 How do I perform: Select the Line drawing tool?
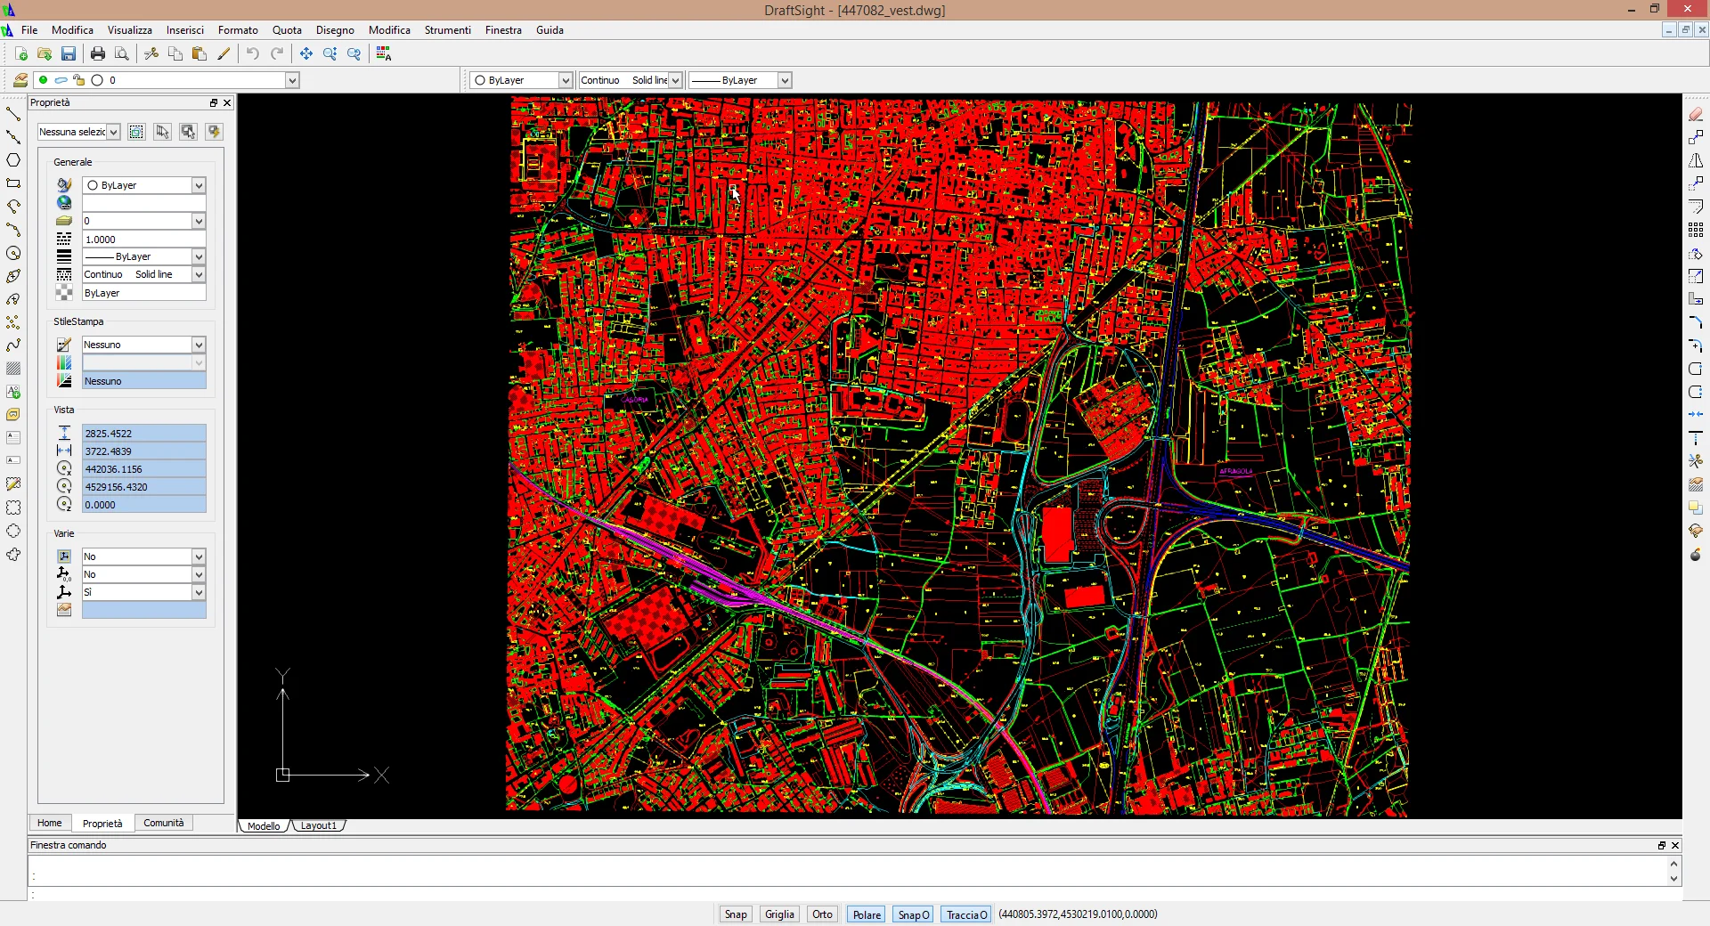[x=13, y=114]
